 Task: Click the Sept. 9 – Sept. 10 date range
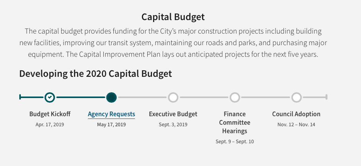234,142
